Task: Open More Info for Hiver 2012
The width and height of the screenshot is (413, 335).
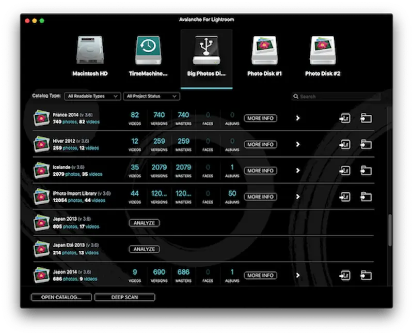Action: [x=261, y=144]
